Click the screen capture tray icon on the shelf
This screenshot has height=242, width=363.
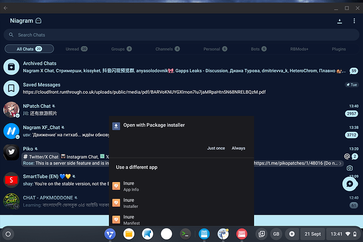(261, 234)
